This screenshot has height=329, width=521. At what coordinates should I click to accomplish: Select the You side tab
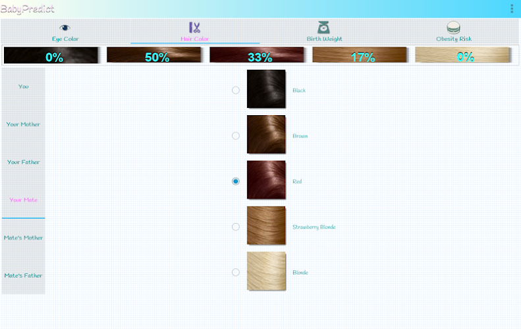pyautogui.click(x=23, y=86)
